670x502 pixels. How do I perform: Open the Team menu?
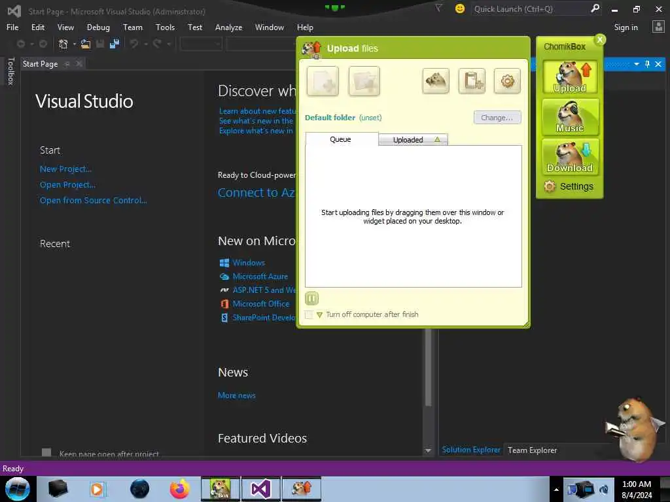click(x=133, y=27)
